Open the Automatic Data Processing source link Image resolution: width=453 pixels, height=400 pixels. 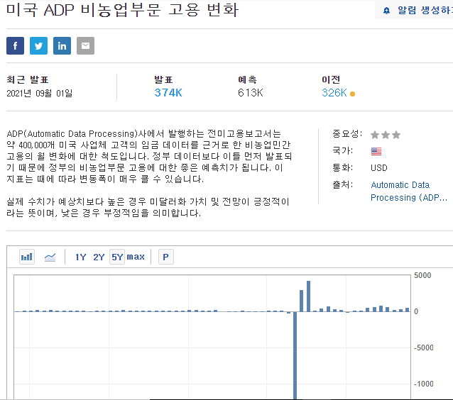pos(408,191)
